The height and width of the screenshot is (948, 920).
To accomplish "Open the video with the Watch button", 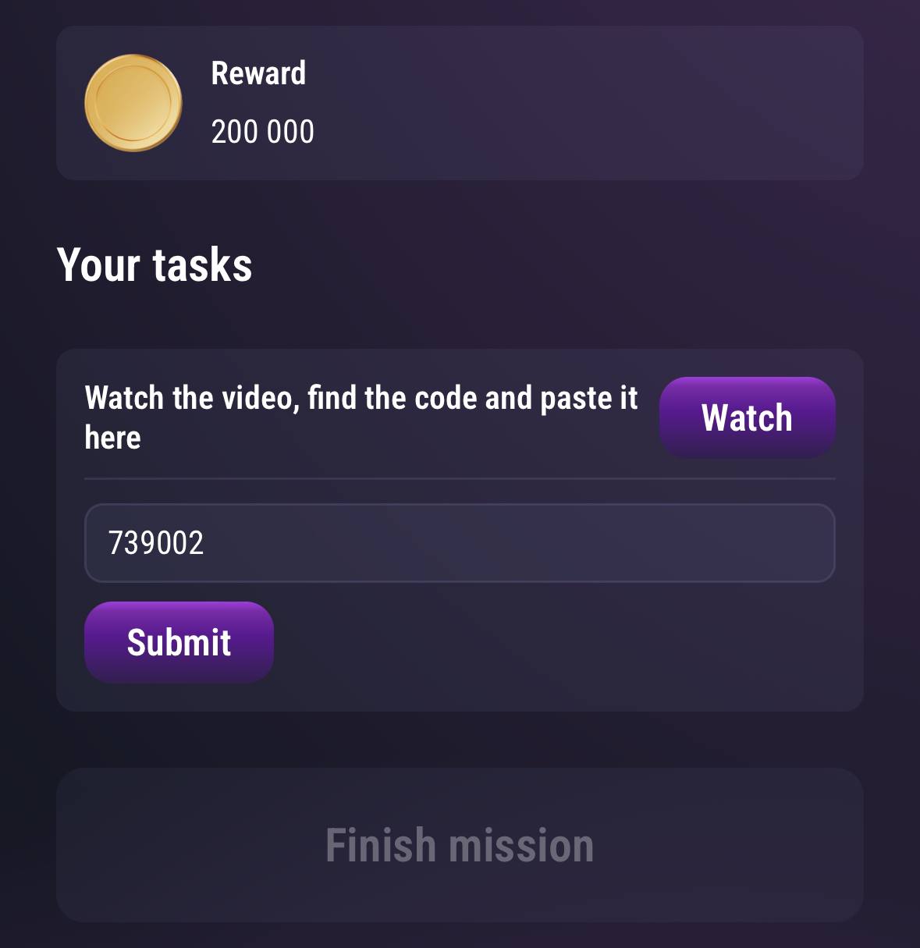I will 747,417.
